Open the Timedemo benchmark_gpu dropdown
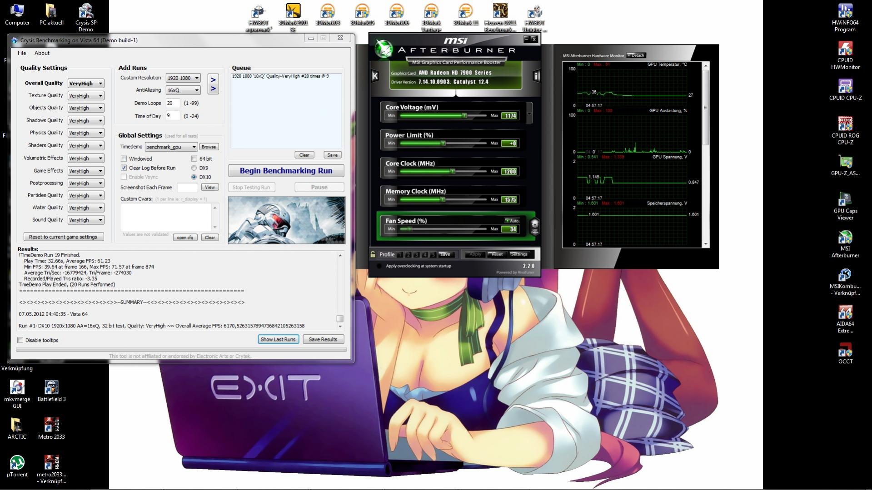This screenshot has width=872, height=490. point(171,147)
